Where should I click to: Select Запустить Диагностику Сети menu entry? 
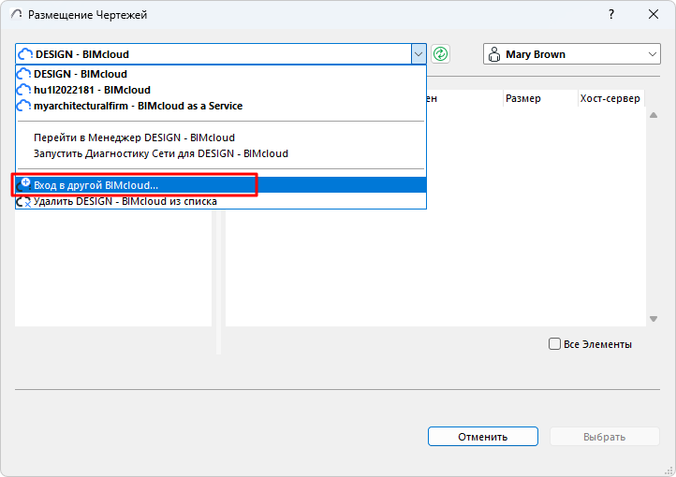coord(160,153)
